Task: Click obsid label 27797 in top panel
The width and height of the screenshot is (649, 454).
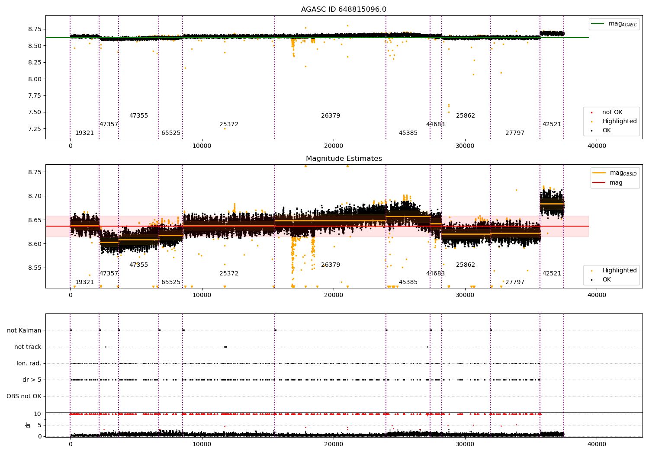Action: point(515,133)
